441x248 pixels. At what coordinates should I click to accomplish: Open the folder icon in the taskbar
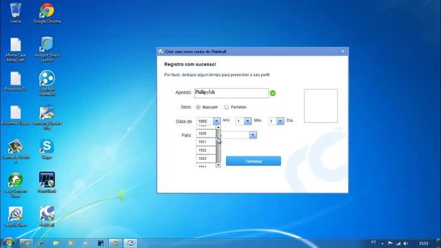click(56, 243)
